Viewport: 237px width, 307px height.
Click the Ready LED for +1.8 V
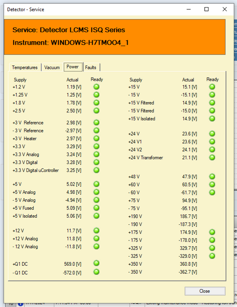click(x=96, y=103)
